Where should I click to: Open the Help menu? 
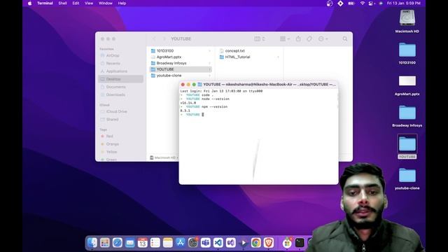122,3
